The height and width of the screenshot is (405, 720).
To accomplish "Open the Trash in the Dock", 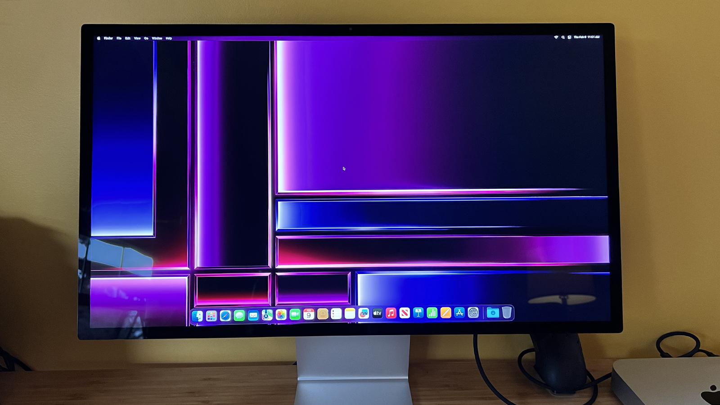I will tap(507, 312).
